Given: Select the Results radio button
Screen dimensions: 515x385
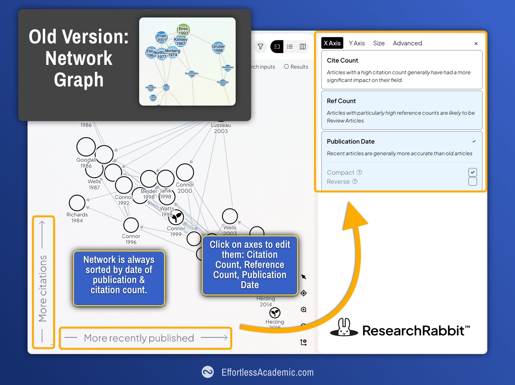Looking at the screenshot, I should pyautogui.click(x=286, y=67).
